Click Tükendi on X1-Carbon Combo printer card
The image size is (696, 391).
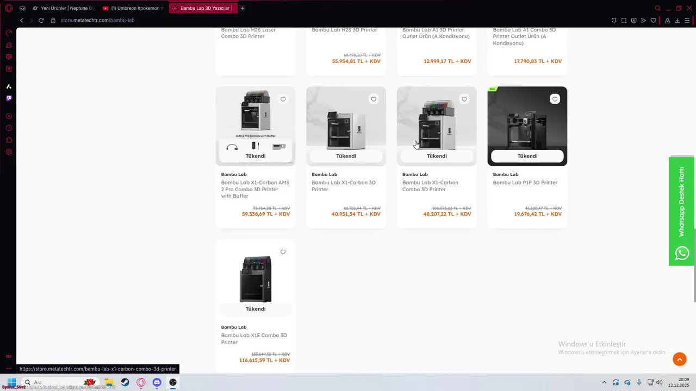pos(437,156)
